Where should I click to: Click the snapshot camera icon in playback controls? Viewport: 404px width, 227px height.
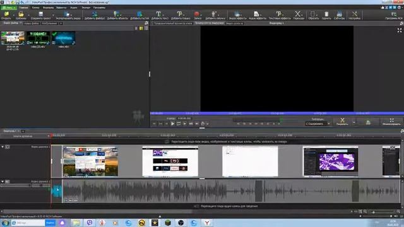point(203,124)
